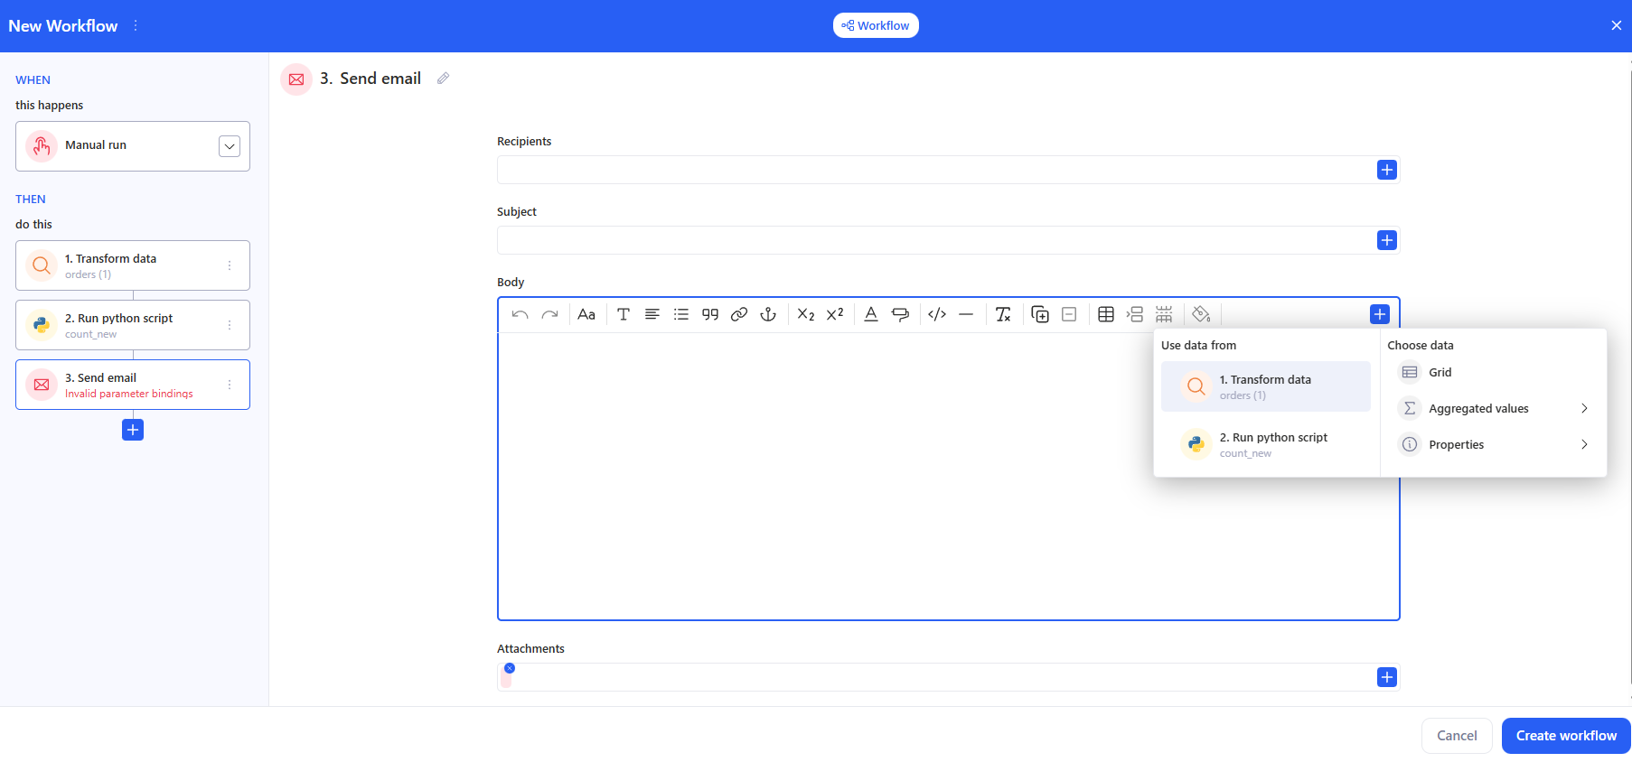The image size is (1632, 762).
Task: Clear formatting with the Tx icon
Action: click(x=1003, y=314)
